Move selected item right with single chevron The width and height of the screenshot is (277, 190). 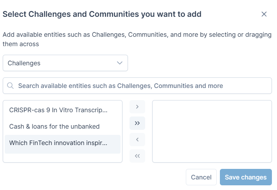tap(137, 107)
